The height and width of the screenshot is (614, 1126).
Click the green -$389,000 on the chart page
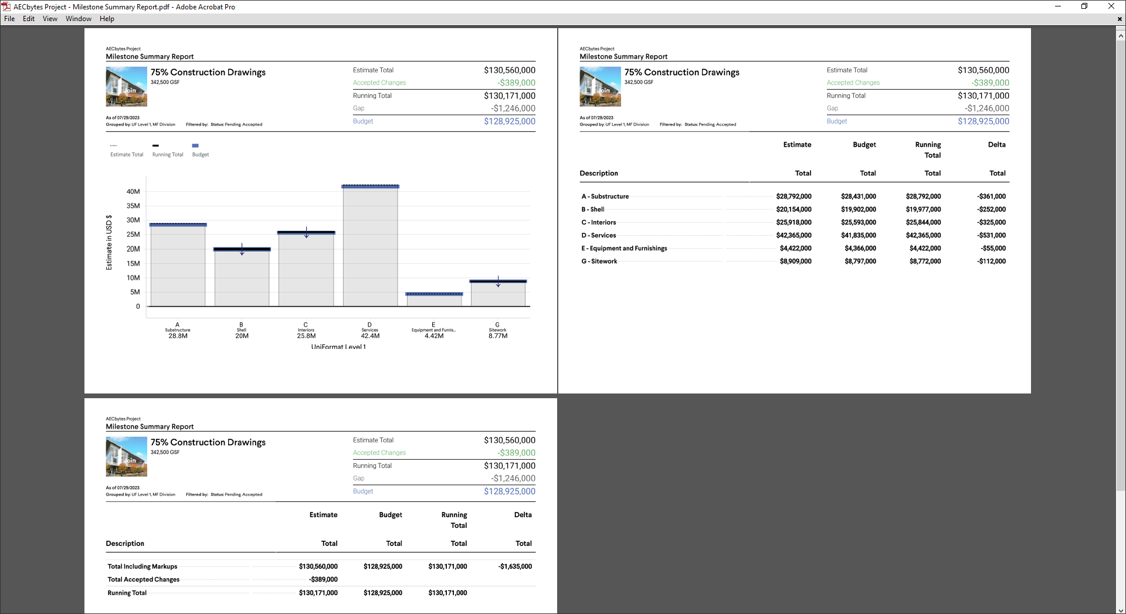[x=517, y=83]
